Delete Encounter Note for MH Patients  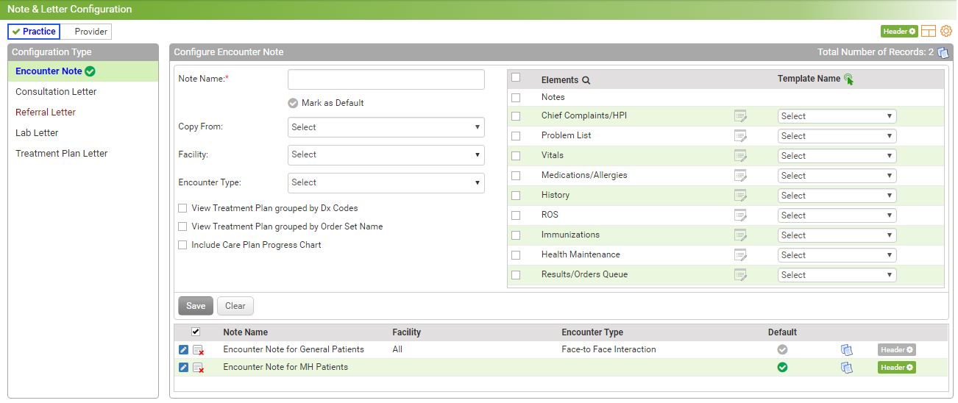click(x=199, y=368)
